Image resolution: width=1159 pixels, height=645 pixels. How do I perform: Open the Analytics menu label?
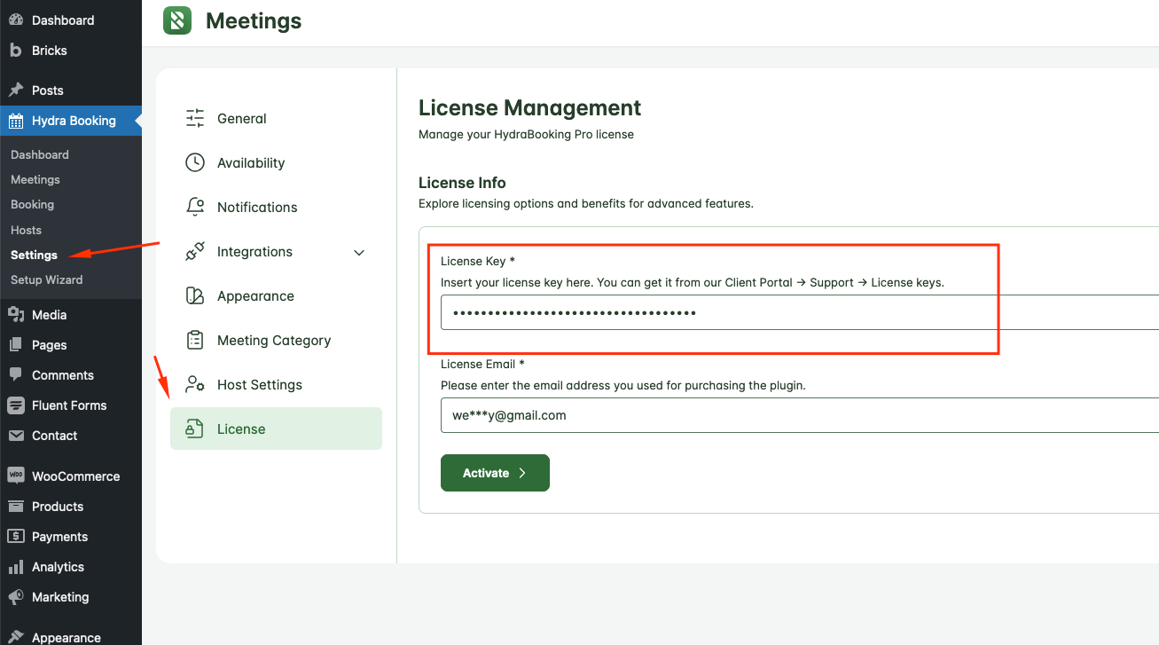(x=59, y=567)
